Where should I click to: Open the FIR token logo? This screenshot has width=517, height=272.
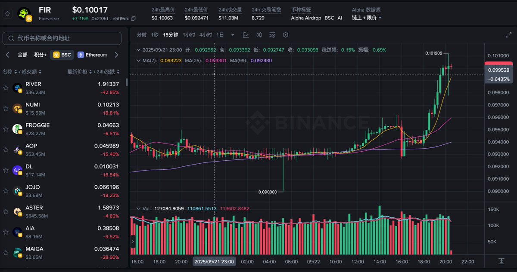(x=24, y=13)
